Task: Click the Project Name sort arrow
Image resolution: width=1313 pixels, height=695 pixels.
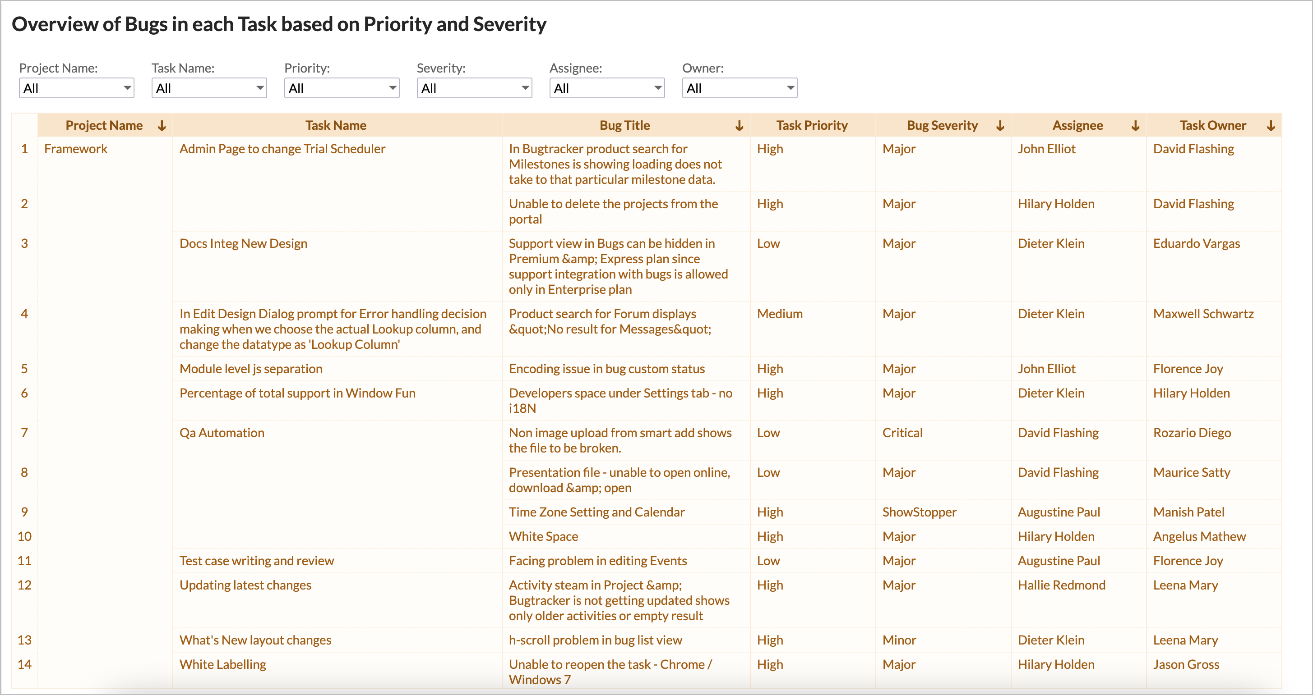Action: [x=162, y=125]
